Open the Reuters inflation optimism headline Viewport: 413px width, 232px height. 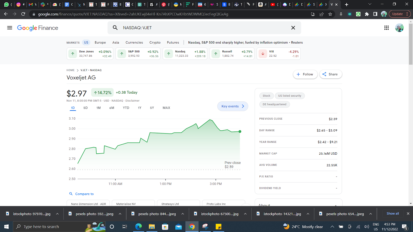point(245,43)
